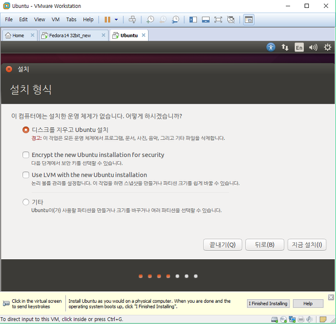Click the 뒤로(B) back button
The height and width of the screenshot is (324, 336).
tap(265, 245)
